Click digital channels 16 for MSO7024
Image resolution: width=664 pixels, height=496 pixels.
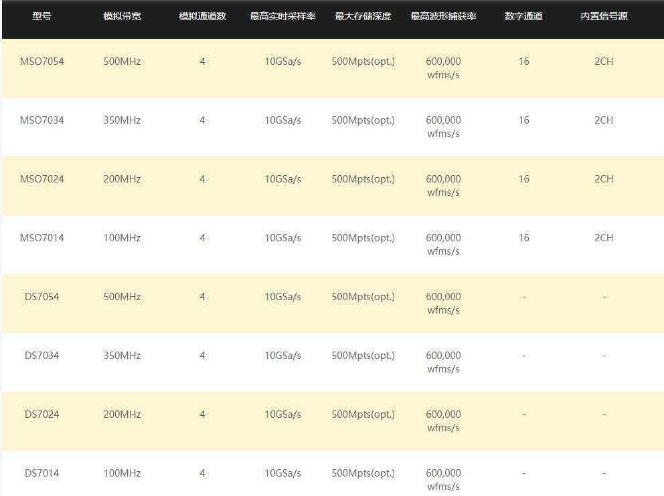click(524, 179)
